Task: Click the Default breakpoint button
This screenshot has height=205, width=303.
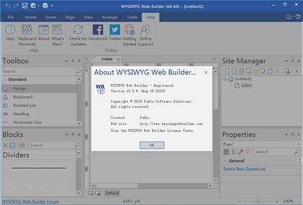Action: pos(112,193)
